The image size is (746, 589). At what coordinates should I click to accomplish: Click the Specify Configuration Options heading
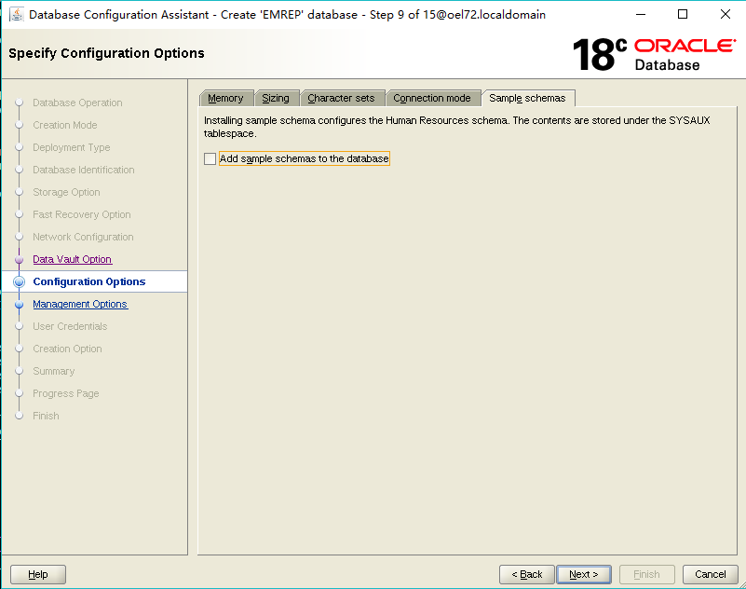tap(106, 53)
